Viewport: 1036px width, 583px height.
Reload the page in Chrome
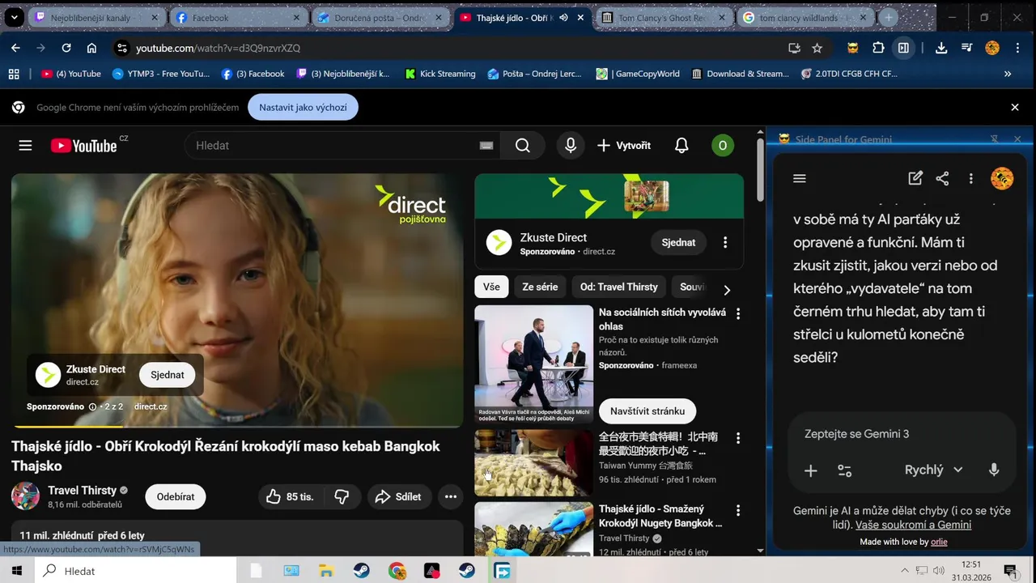coord(66,48)
